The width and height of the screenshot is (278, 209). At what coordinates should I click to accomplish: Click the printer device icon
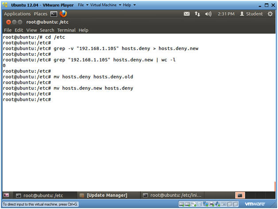(x=212, y=204)
